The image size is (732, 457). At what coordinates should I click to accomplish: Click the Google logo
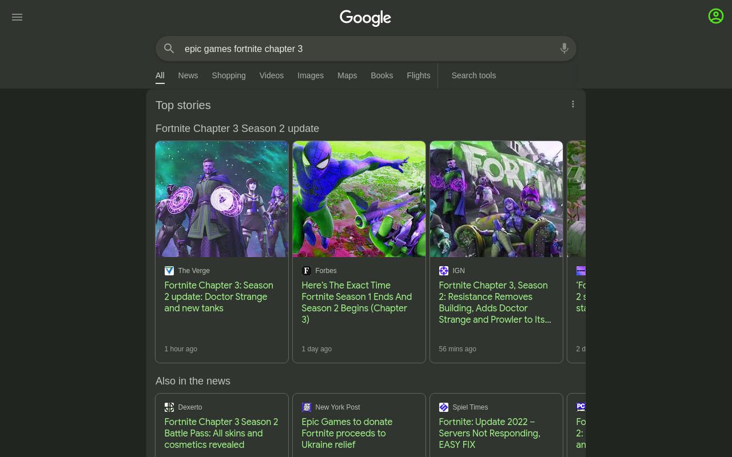365,18
